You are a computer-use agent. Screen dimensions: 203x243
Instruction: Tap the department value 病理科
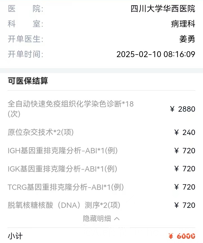pos(183,24)
